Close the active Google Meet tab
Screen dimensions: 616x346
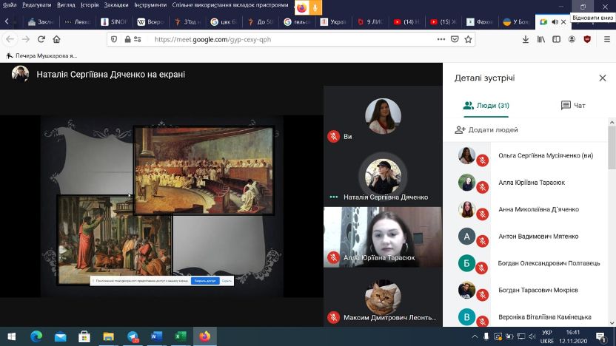click(563, 22)
